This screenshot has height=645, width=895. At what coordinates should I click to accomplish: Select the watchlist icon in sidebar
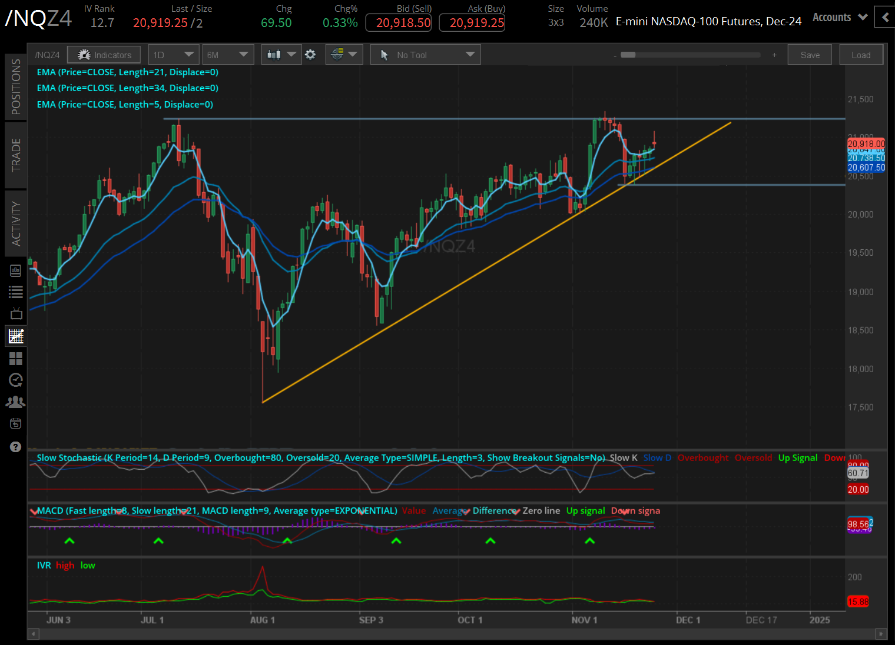15,291
